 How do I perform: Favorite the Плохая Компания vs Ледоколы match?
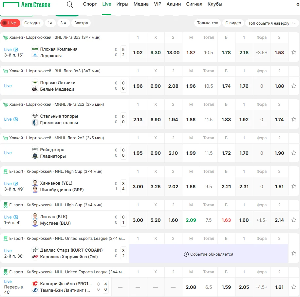coord(294,52)
